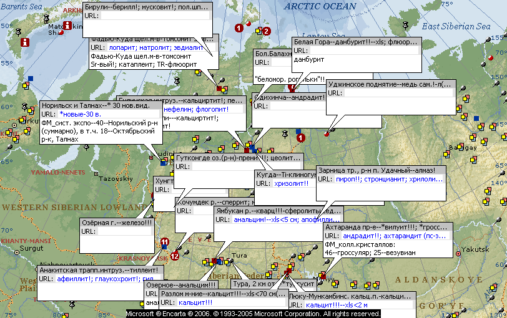Open the *новые-30 в. link
The width and height of the screenshot is (507, 318).
(x=81, y=115)
